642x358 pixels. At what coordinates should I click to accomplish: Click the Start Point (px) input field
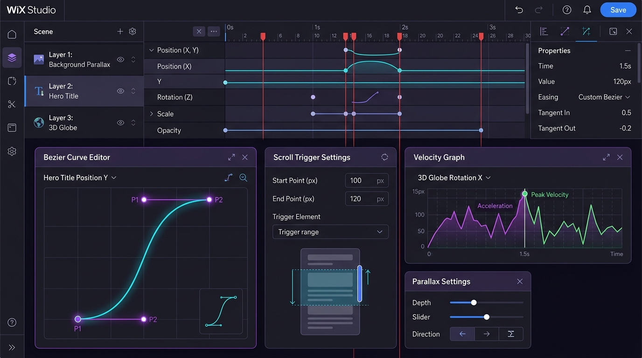pos(367,180)
